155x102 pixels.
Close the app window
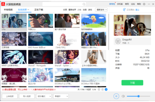pos(153,4)
